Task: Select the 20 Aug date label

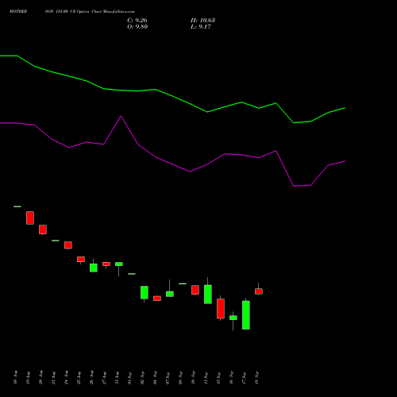Action: pos(40,378)
